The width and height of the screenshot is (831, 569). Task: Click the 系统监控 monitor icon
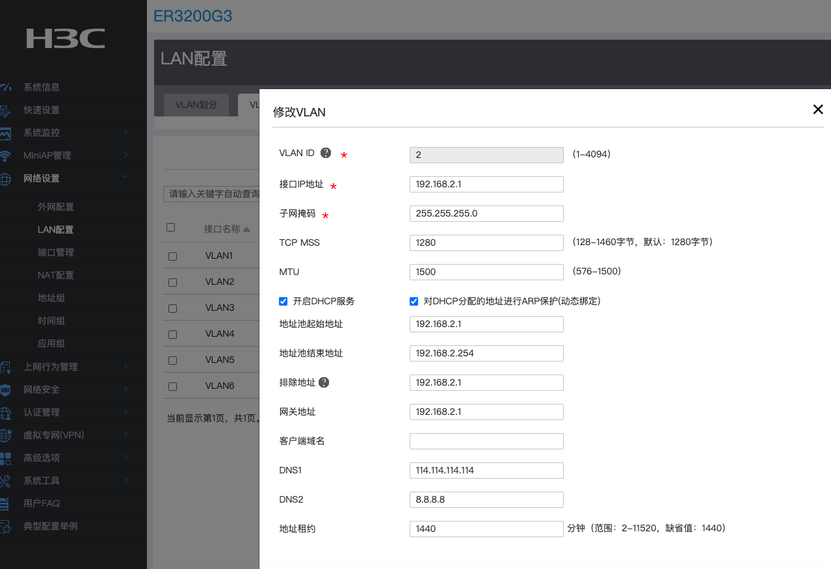coord(5,133)
